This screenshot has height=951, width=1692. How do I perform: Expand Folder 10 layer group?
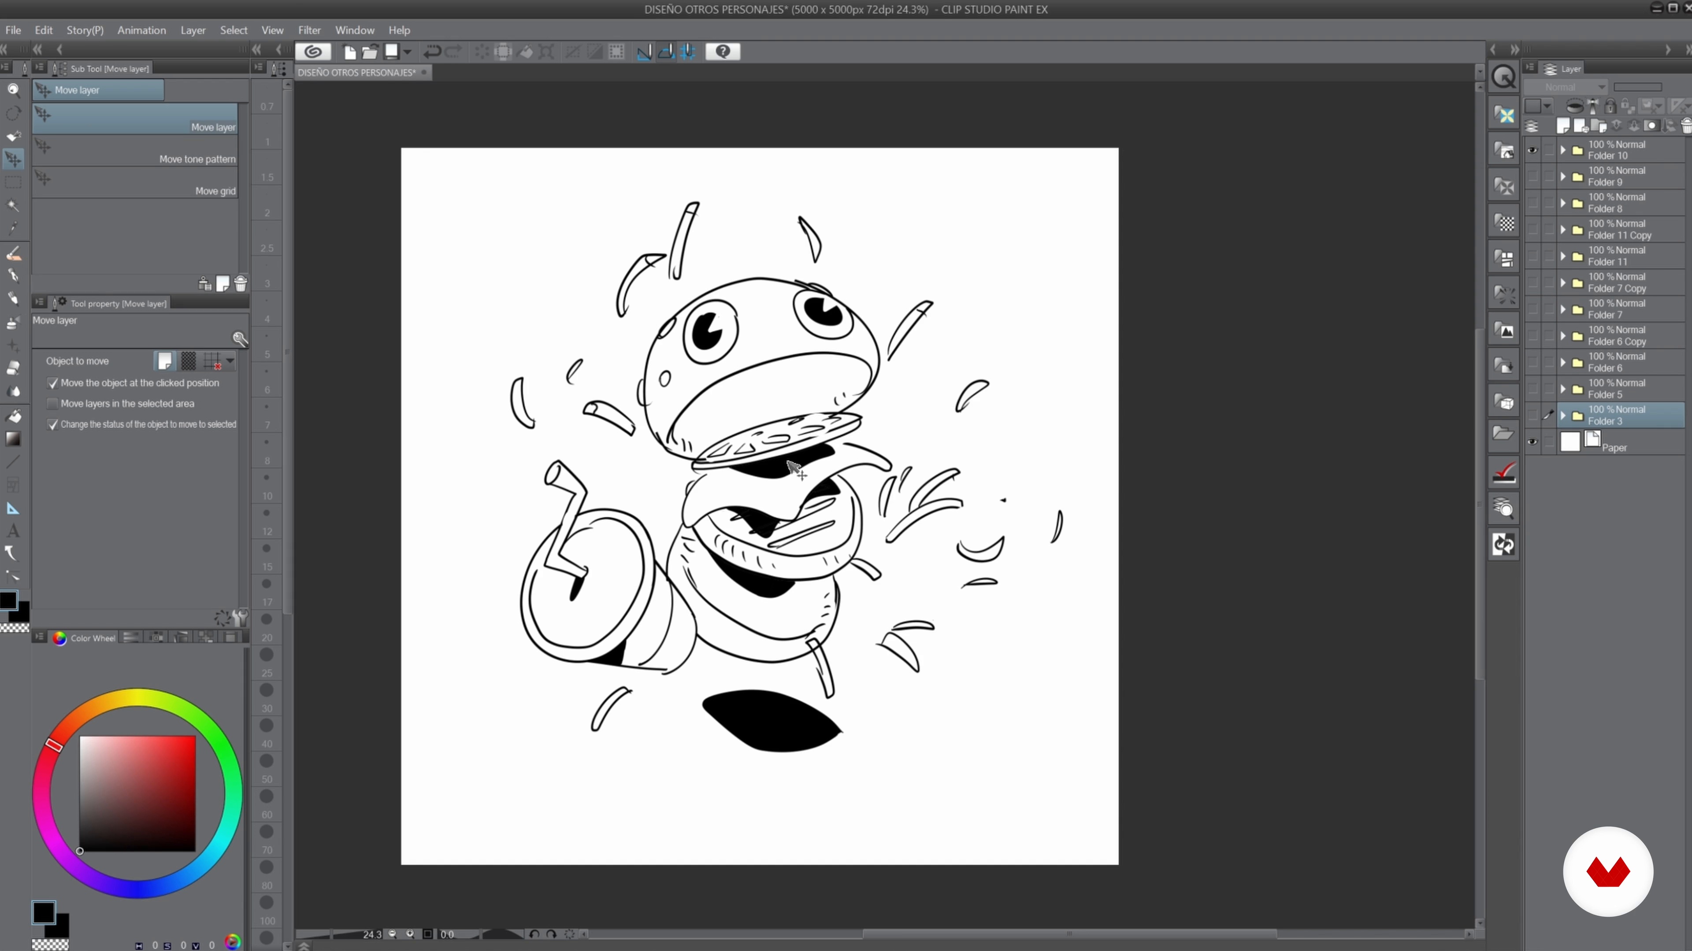coord(1563,150)
